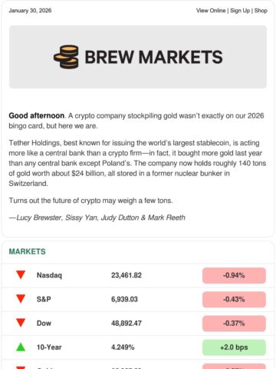Click the Dow -0.37% change badge

(x=234, y=324)
